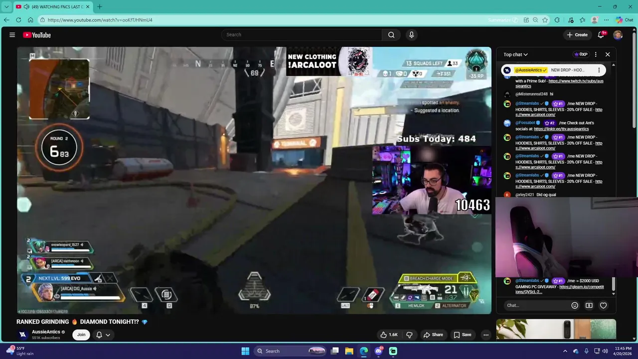Open the YouTube hamburger guide menu
638x359 pixels.
point(12,35)
